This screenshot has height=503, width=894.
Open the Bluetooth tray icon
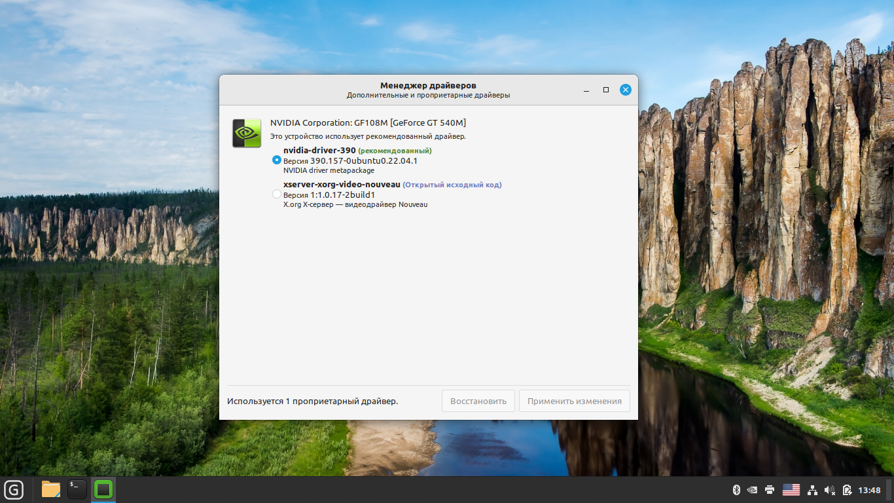tap(736, 490)
